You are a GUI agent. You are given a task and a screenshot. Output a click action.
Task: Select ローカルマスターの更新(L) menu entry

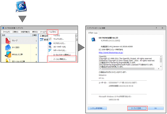tap(62, 55)
